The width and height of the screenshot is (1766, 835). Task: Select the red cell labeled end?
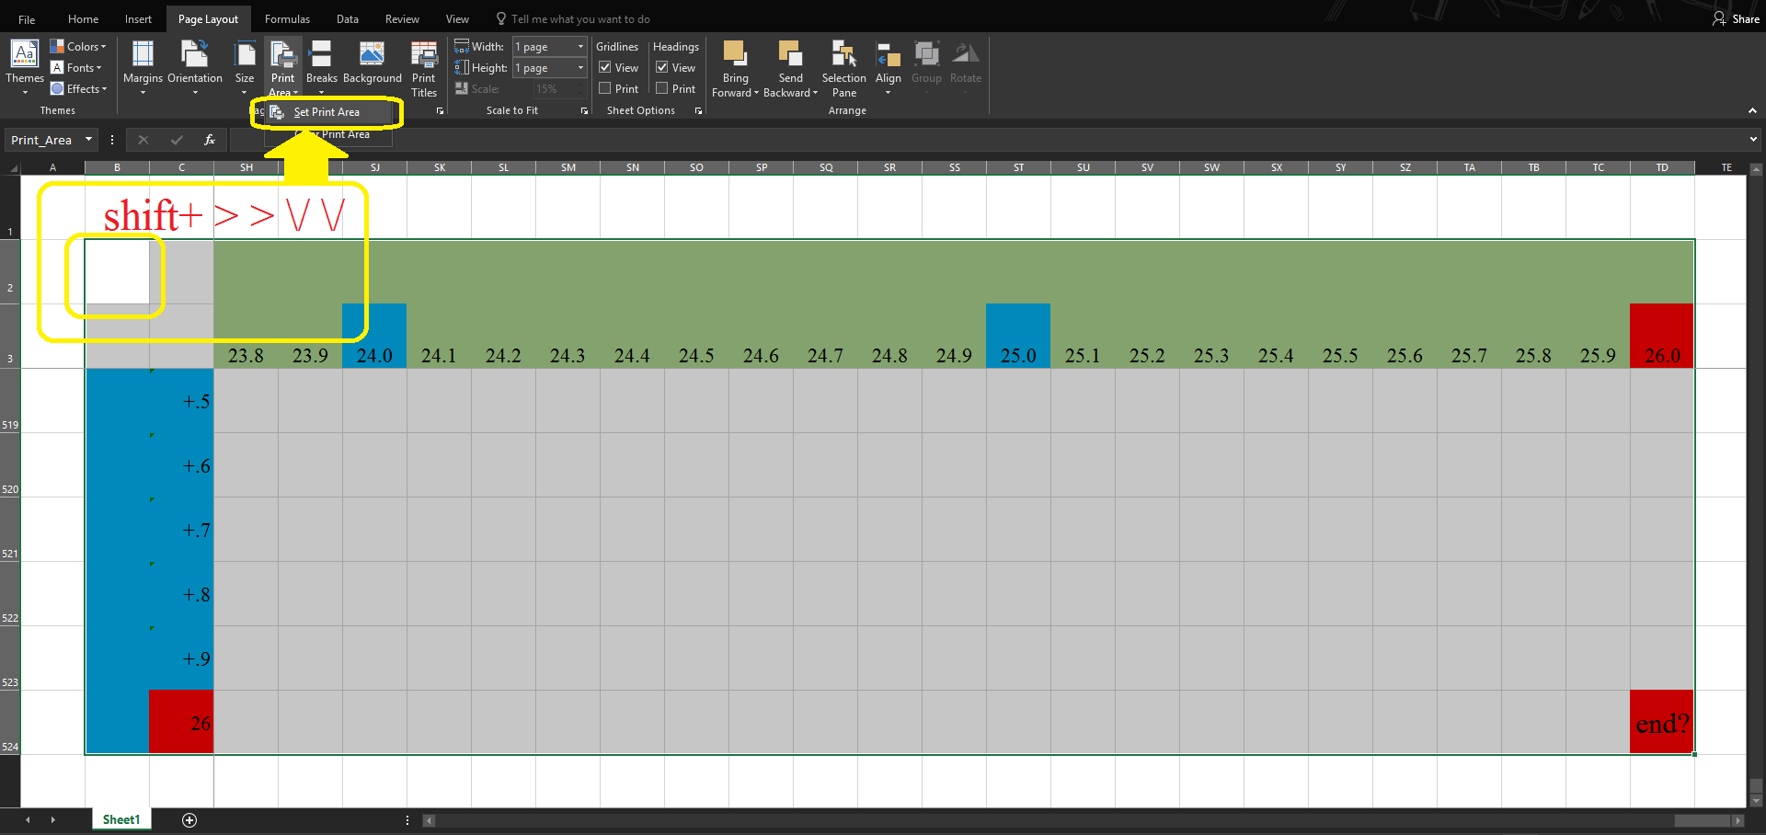point(1662,722)
